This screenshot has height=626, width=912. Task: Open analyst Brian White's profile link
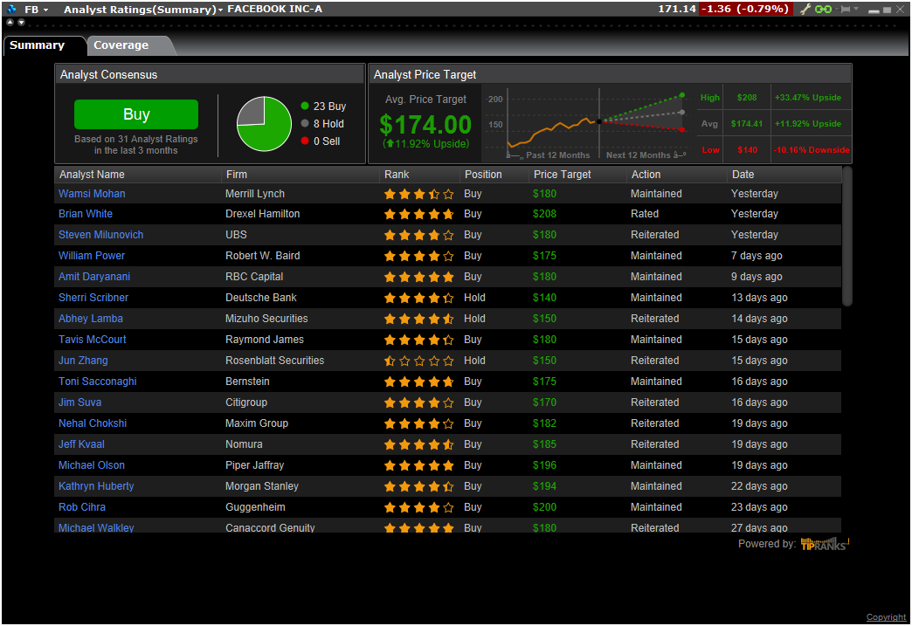[86, 214]
